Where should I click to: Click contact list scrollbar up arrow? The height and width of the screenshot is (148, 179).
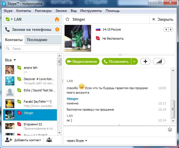[x=59, y=56]
